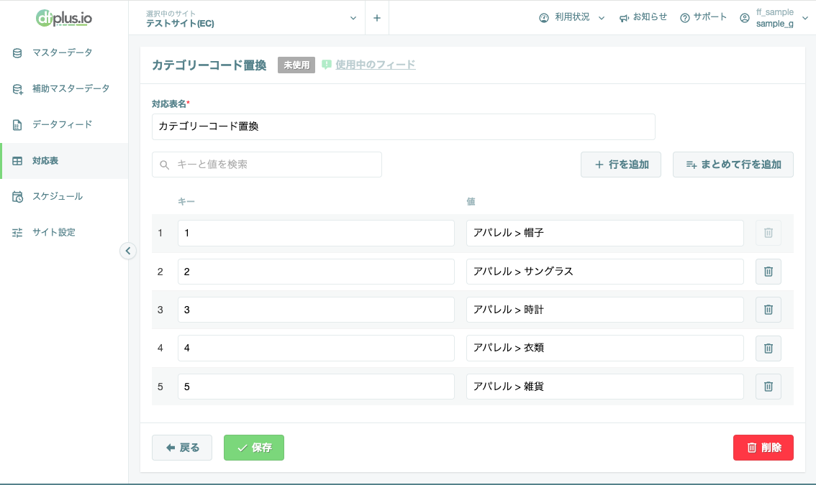Click the まとめて行を追加 button

click(733, 165)
